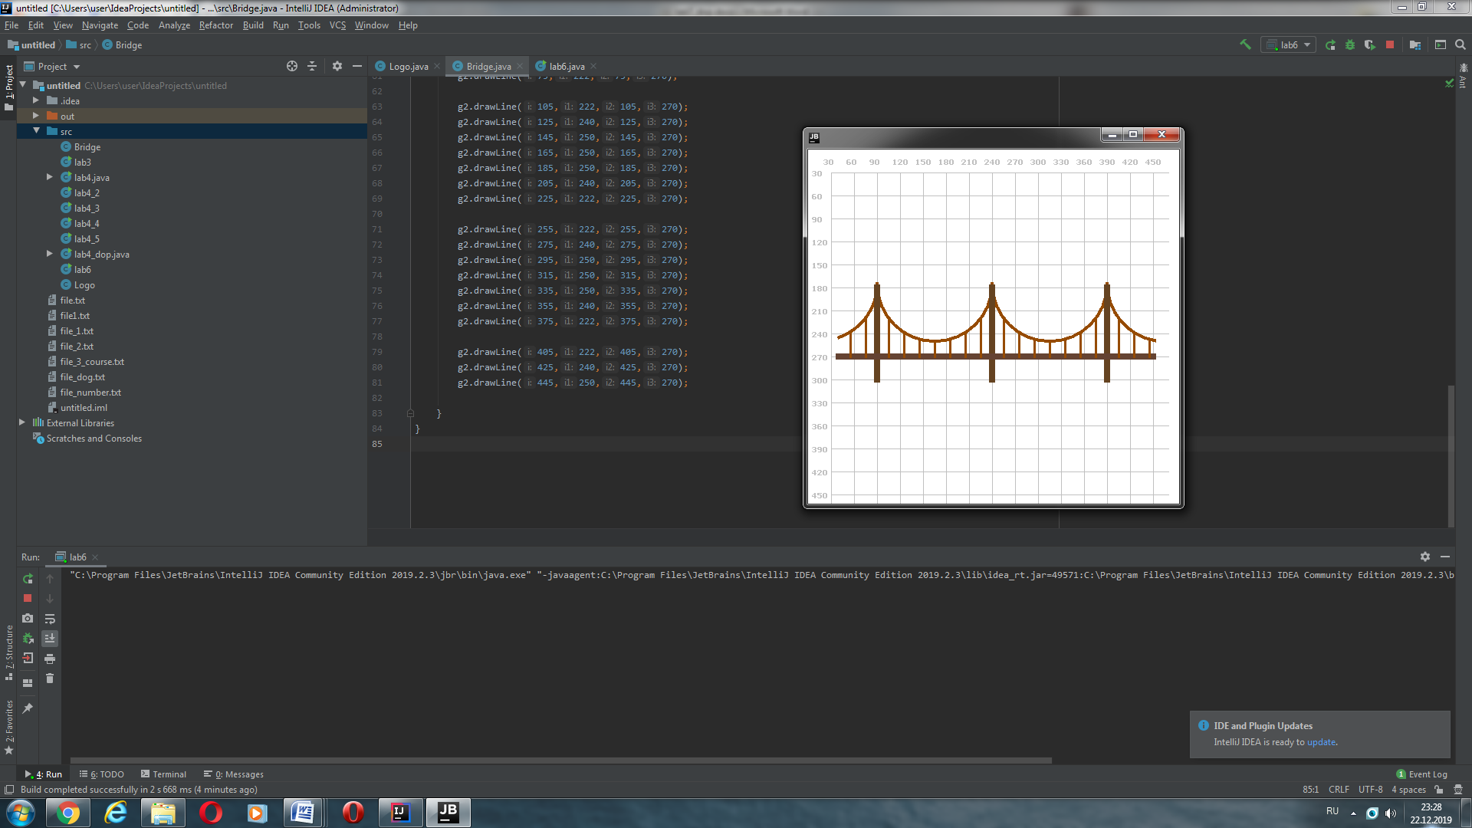
Task: Open the 6: TODO tool window
Action: pos(102,774)
